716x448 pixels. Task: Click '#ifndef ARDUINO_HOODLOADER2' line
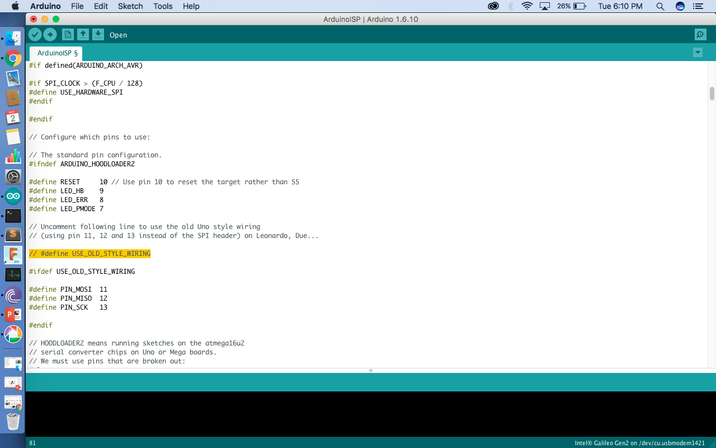click(82, 164)
